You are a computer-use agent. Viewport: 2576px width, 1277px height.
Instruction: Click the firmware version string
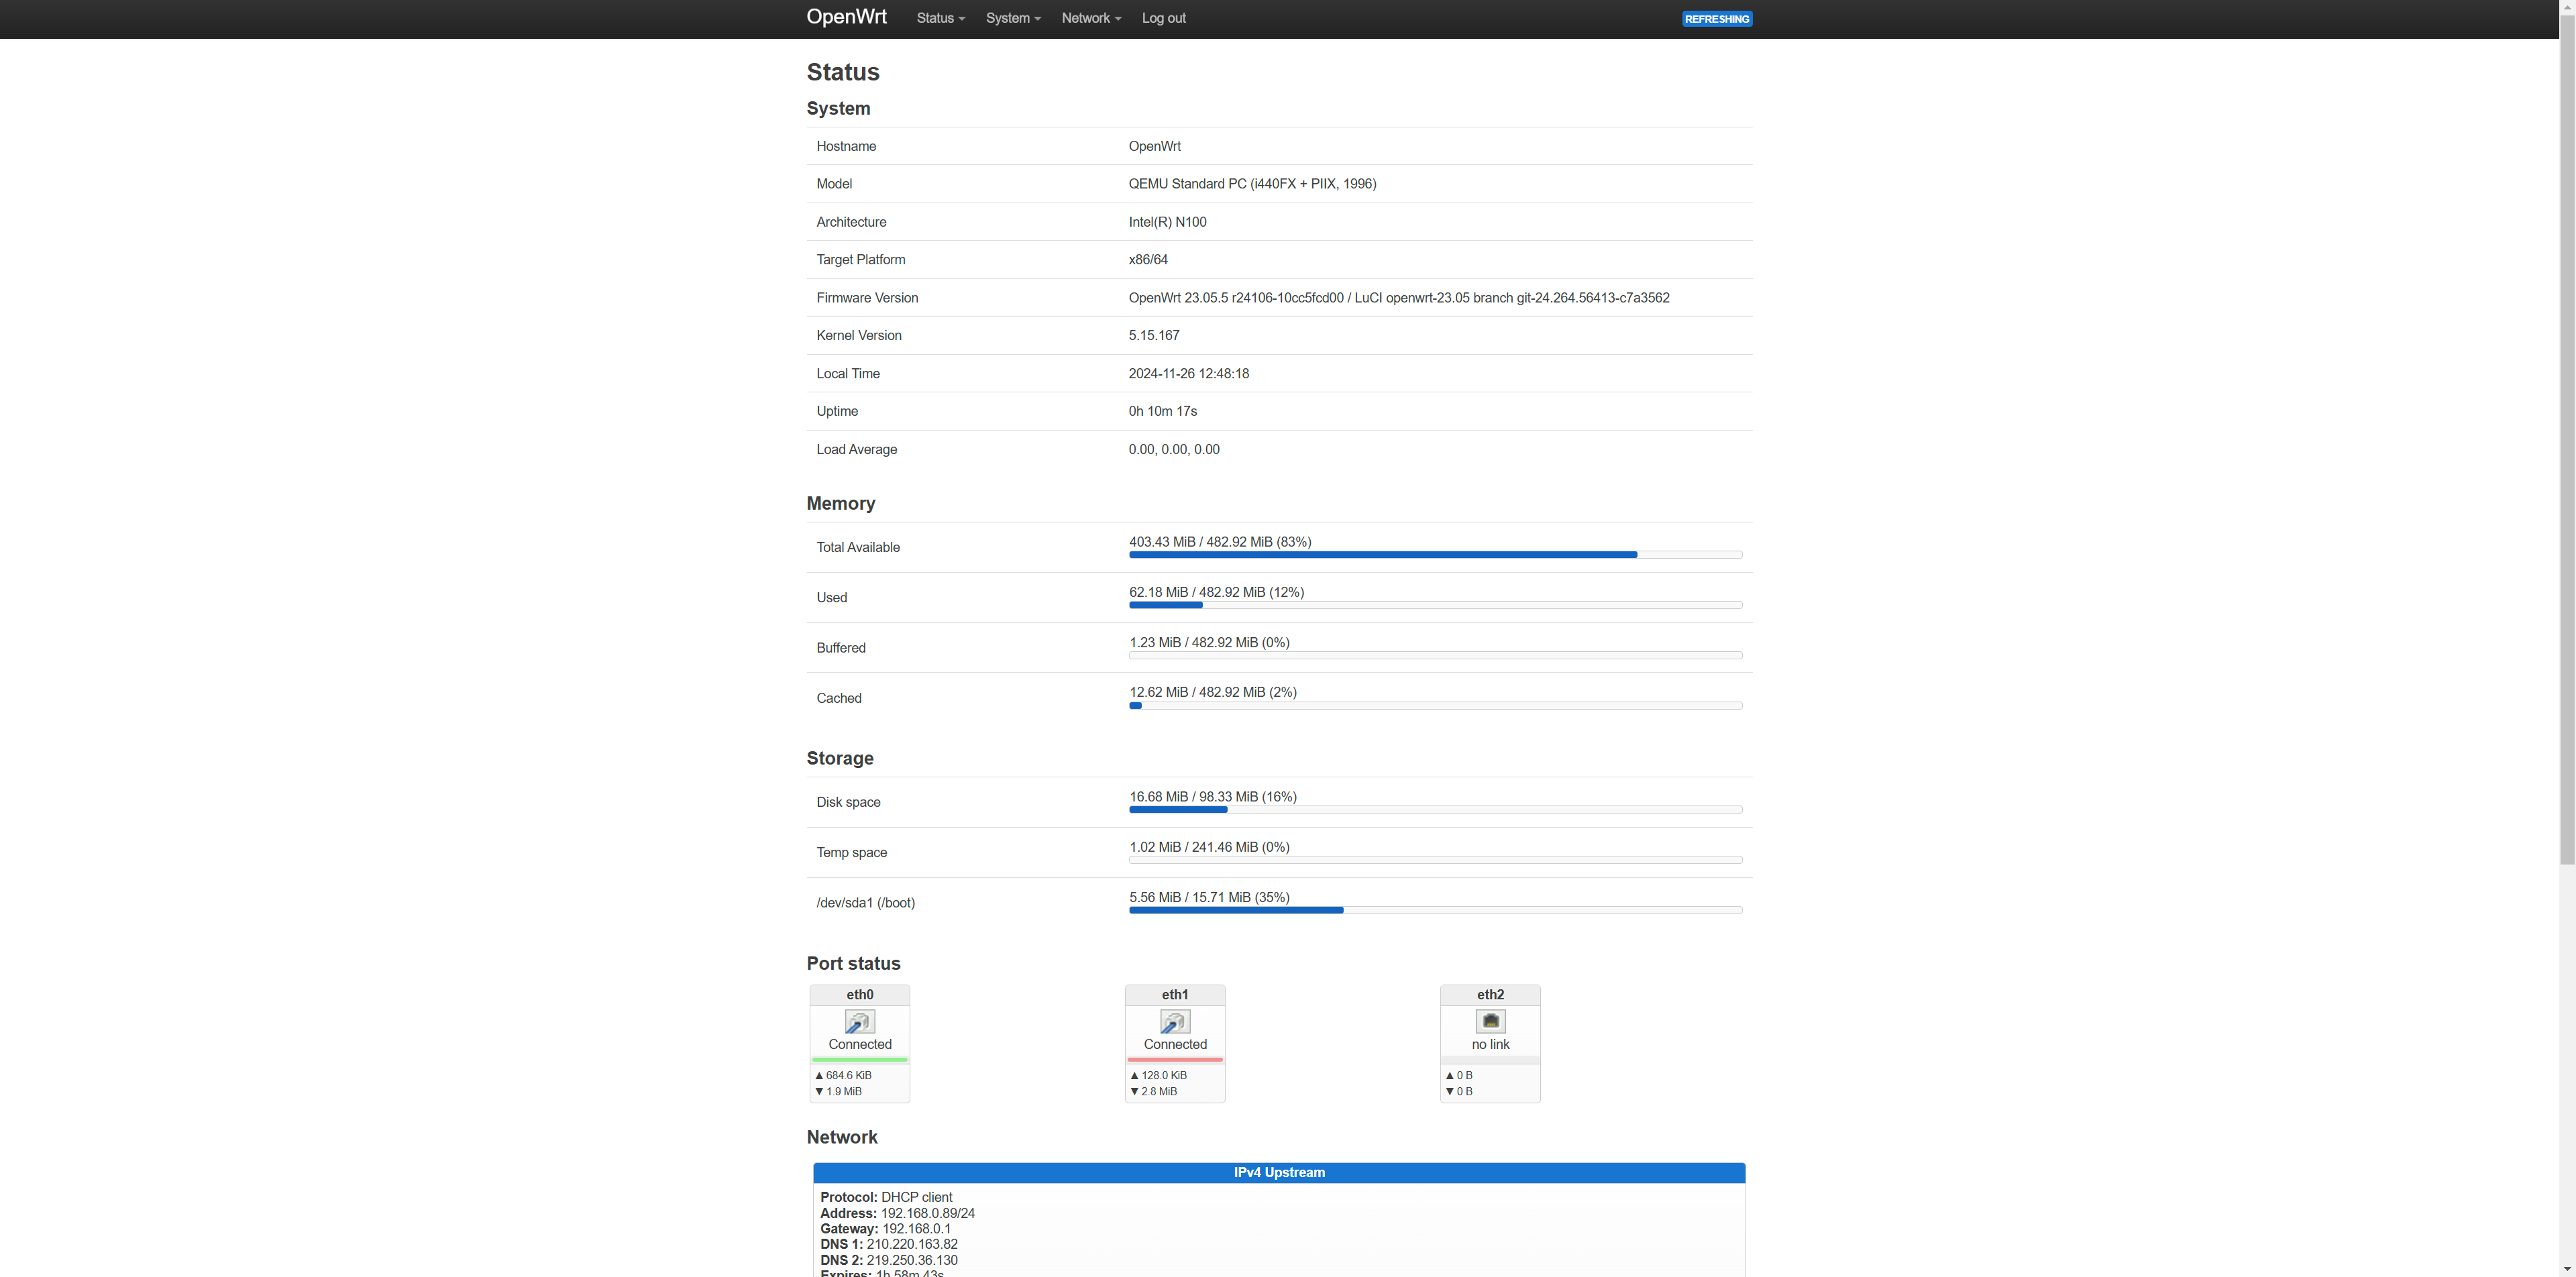(x=1398, y=297)
